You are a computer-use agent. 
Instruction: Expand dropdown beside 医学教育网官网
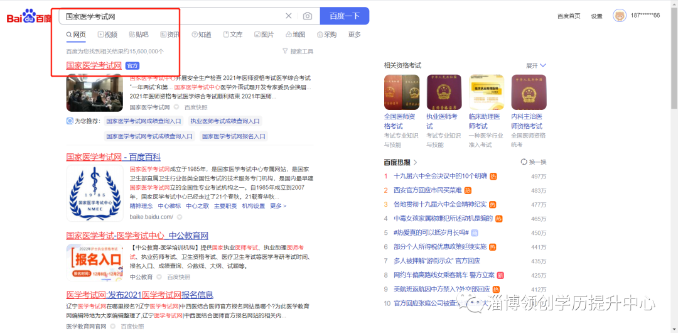112,326
